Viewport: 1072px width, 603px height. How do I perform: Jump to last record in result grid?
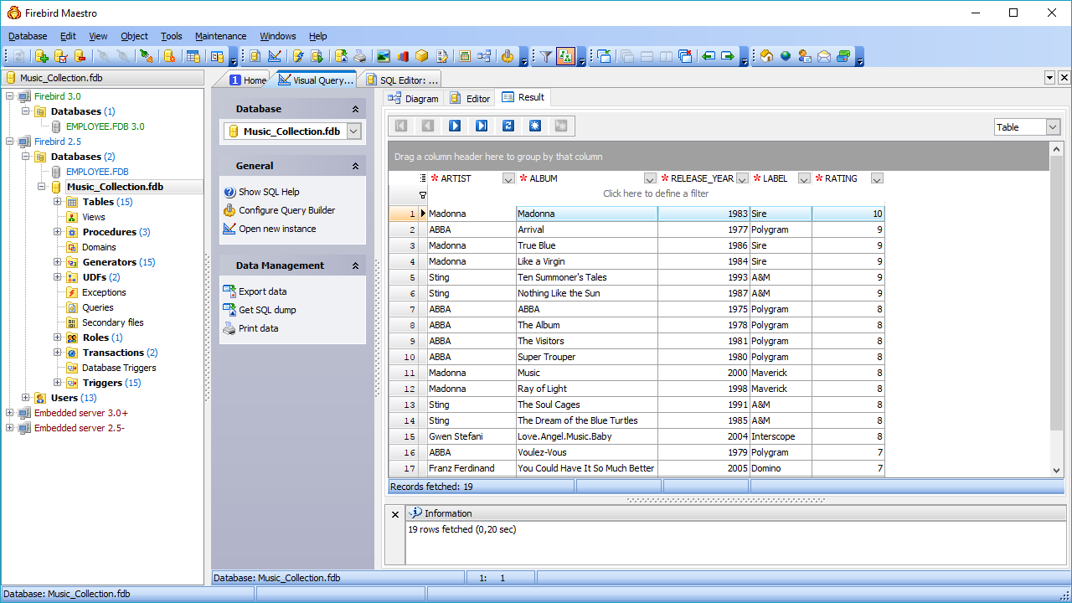pyautogui.click(x=482, y=126)
